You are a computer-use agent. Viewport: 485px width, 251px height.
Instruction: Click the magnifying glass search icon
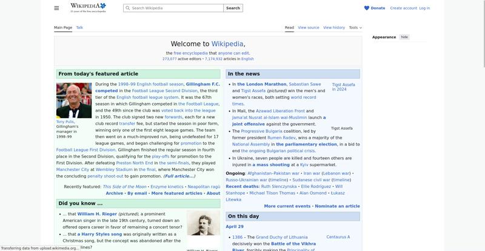pyautogui.click(x=127, y=8)
